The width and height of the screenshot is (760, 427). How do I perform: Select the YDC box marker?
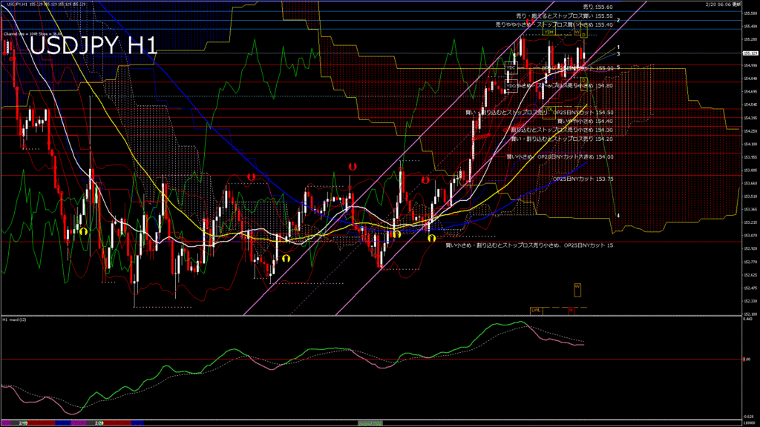coord(511,68)
